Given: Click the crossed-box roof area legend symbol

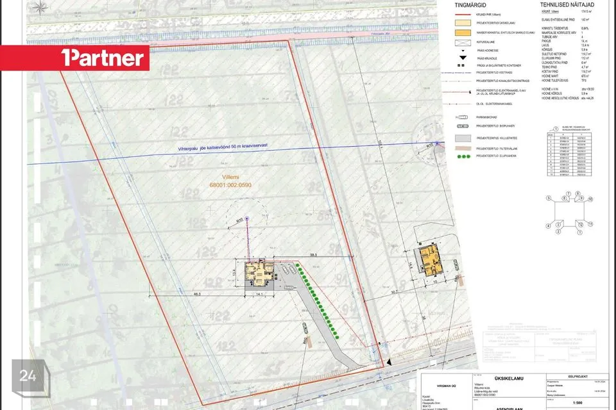Looking at the screenshot, I should [x=463, y=42].
